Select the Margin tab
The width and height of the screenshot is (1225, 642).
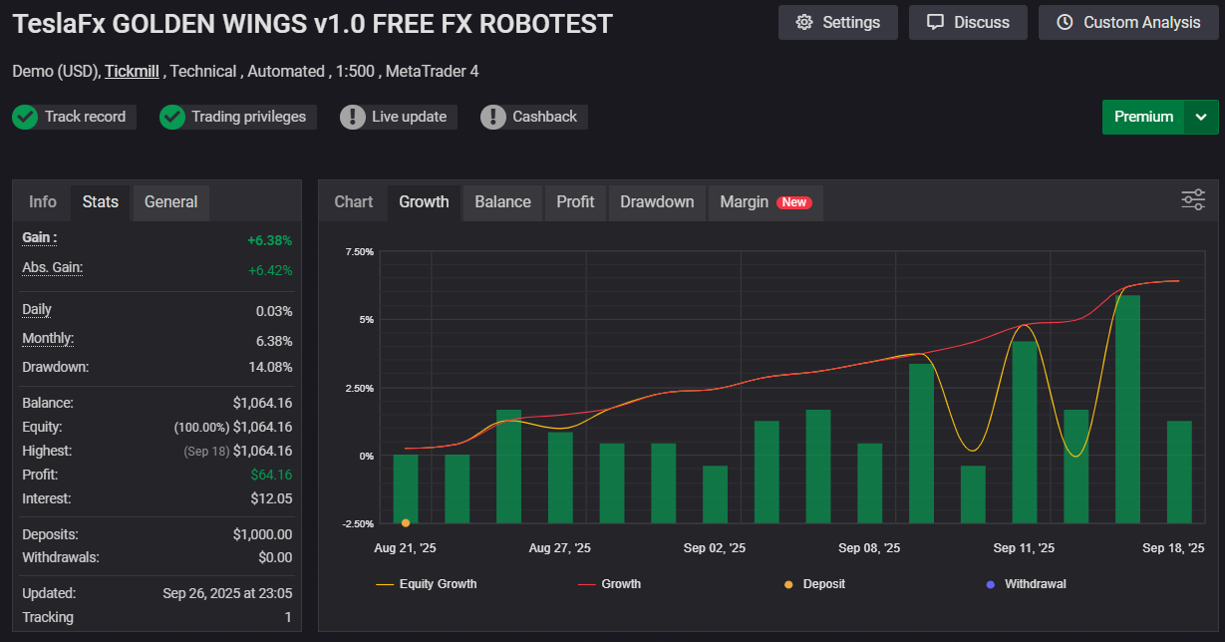tap(745, 201)
